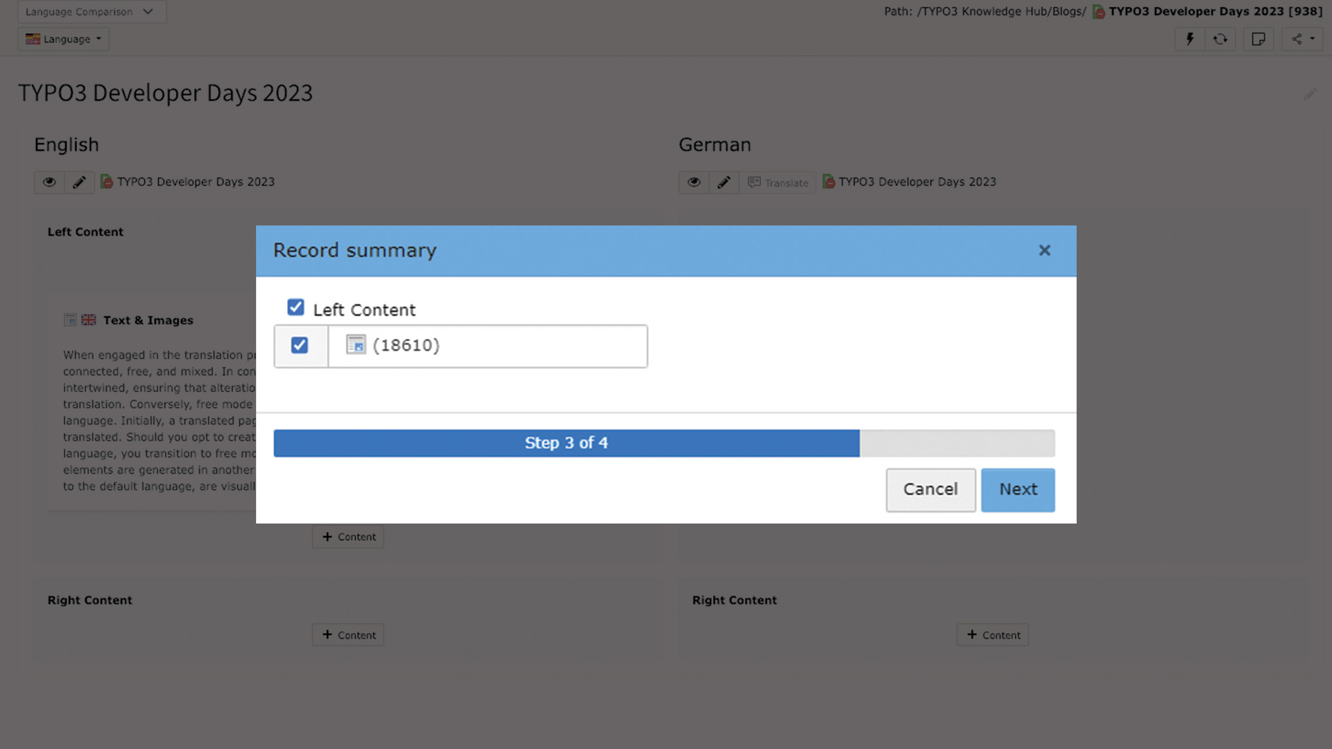Close the Record summary dialog
Image resolution: width=1332 pixels, height=749 pixels.
pyautogui.click(x=1044, y=250)
